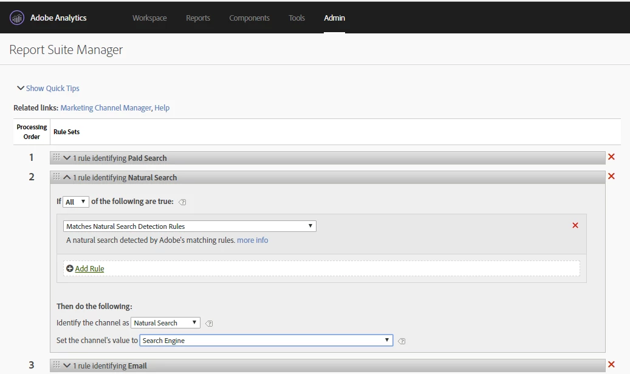Delete the Email rule set
Image resolution: width=630 pixels, height=374 pixels.
611,364
